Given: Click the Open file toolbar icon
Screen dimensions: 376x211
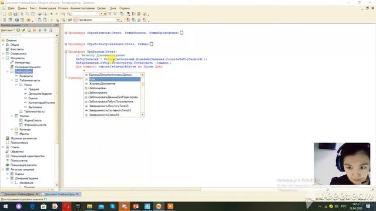Looking at the screenshot, I should (10, 14).
